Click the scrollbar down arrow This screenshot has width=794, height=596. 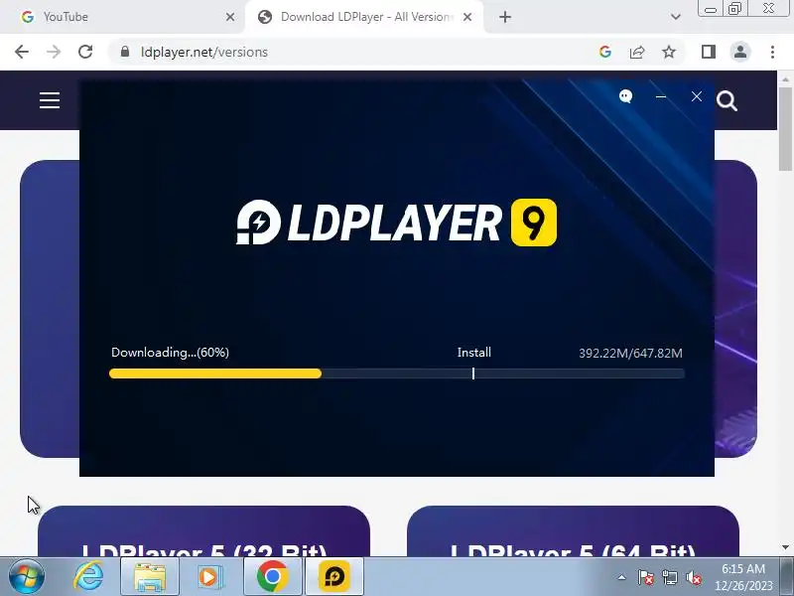785,547
